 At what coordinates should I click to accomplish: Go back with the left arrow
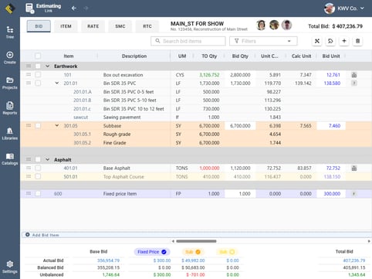tap(74, 9)
